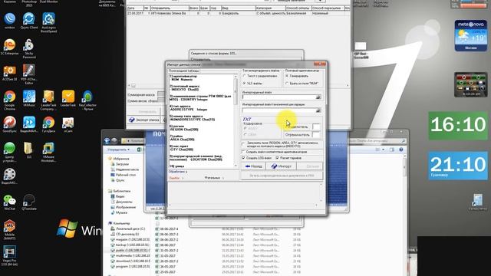Launch the VMware Workstation desktop shortcut
The width and height of the screenshot is (491, 276).
[x=48, y=152]
